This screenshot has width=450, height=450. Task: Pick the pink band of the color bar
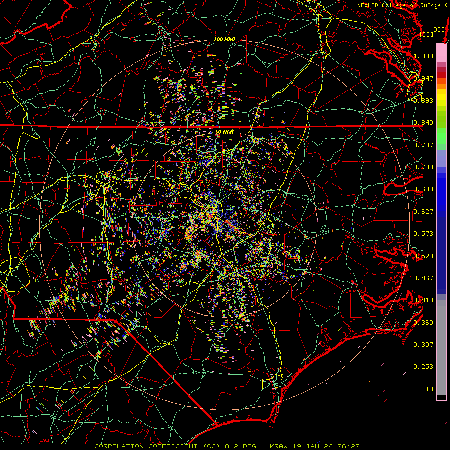441,53
